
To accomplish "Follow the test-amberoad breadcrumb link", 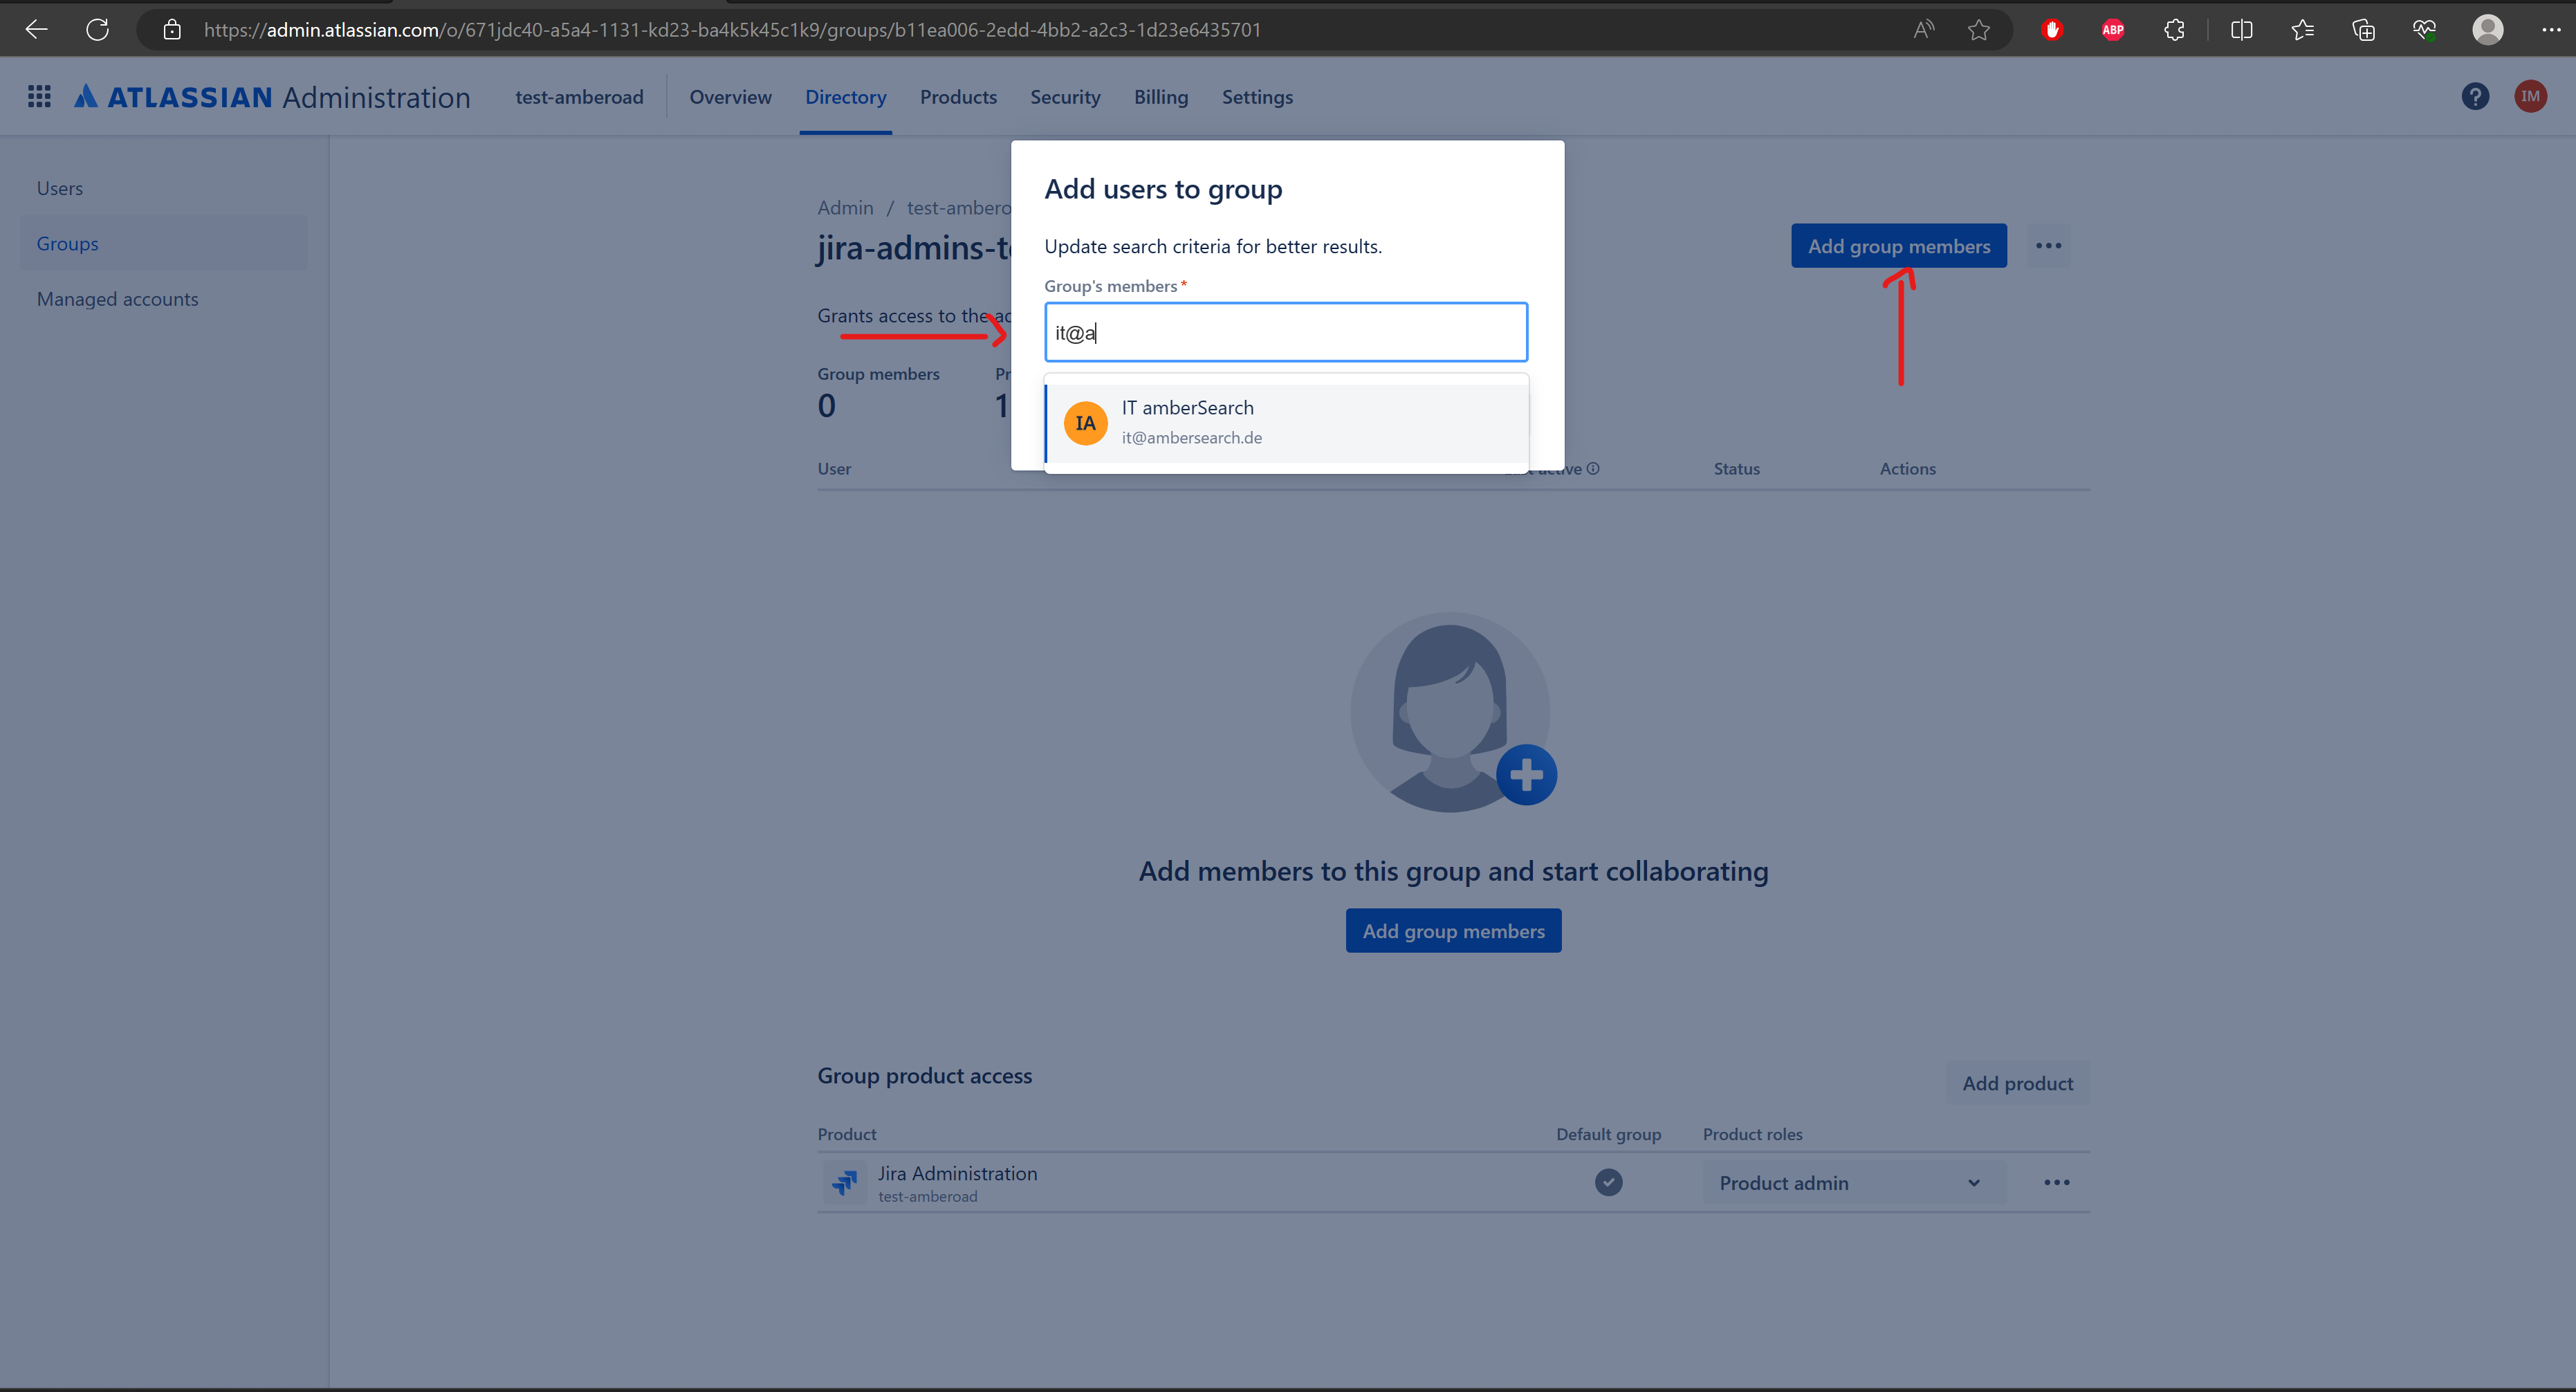I will pyautogui.click(x=959, y=208).
